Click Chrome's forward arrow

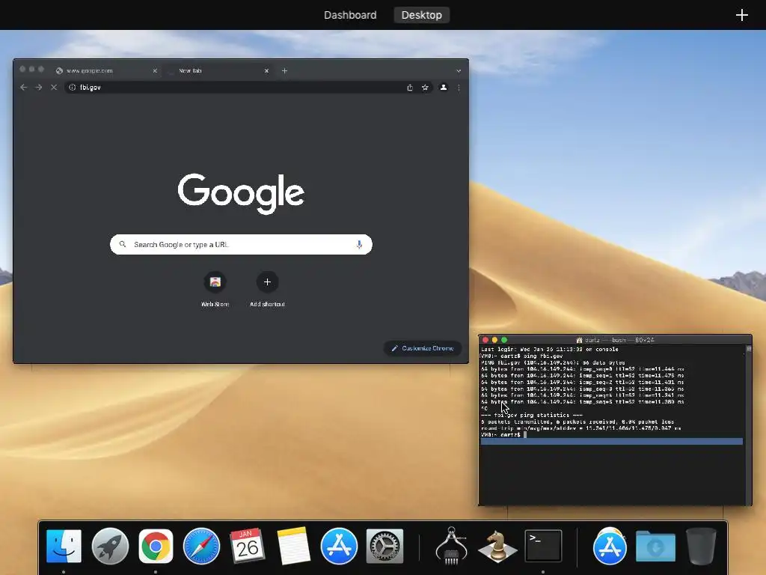(x=39, y=87)
